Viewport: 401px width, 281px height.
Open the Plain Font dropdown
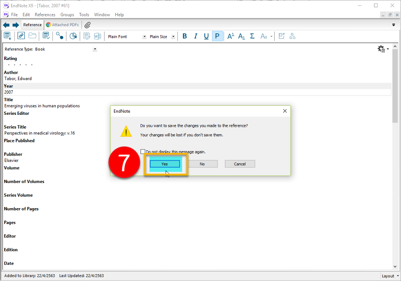[x=144, y=37]
